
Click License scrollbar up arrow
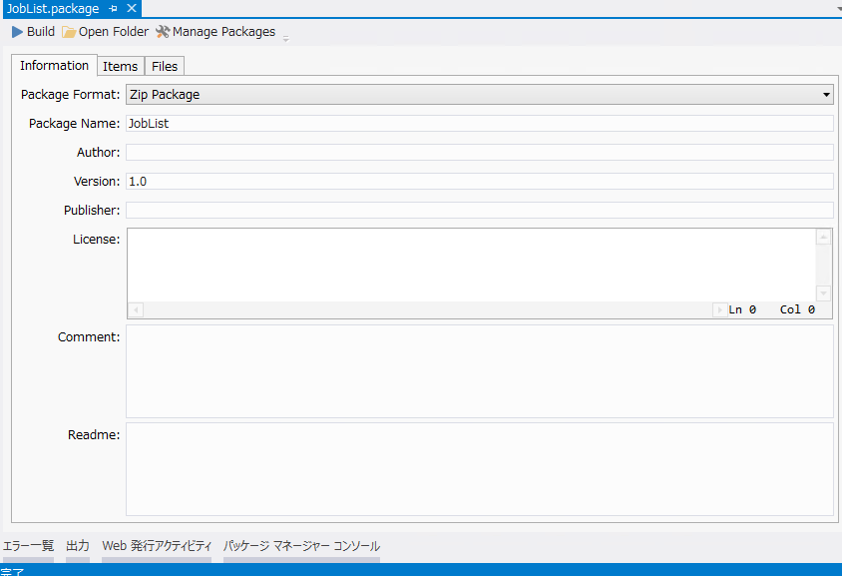[823, 237]
